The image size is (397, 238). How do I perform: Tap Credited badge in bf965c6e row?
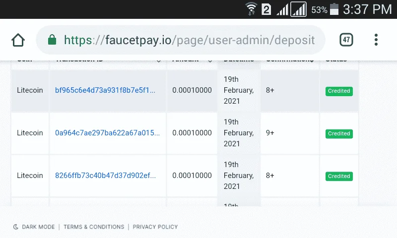click(339, 91)
